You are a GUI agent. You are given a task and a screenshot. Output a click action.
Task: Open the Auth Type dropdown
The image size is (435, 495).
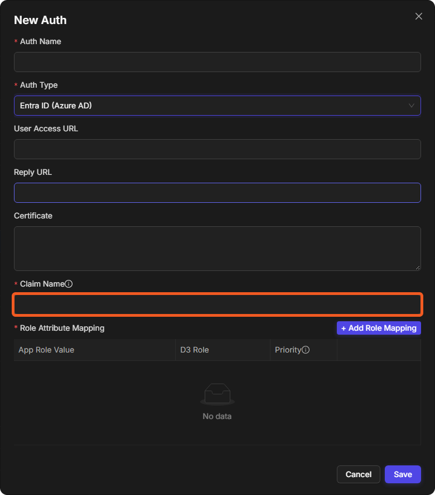click(217, 106)
